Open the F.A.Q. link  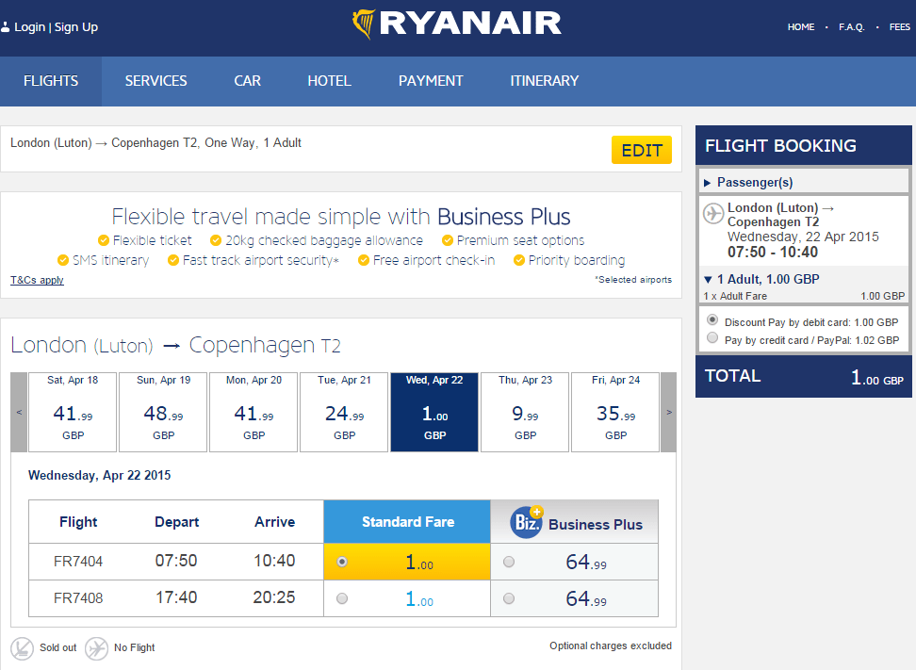pyautogui.click(x=852, y=27)
